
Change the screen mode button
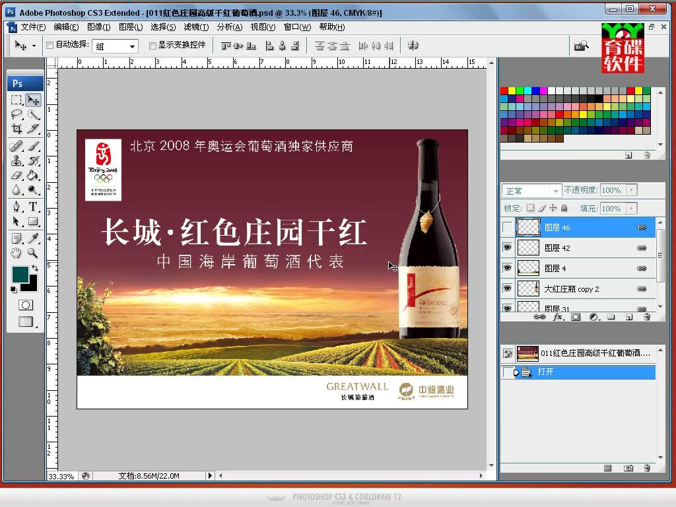(x=26, y=321)
